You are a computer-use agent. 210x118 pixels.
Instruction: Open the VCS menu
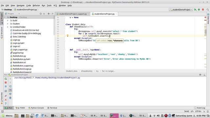coord(55,6)
